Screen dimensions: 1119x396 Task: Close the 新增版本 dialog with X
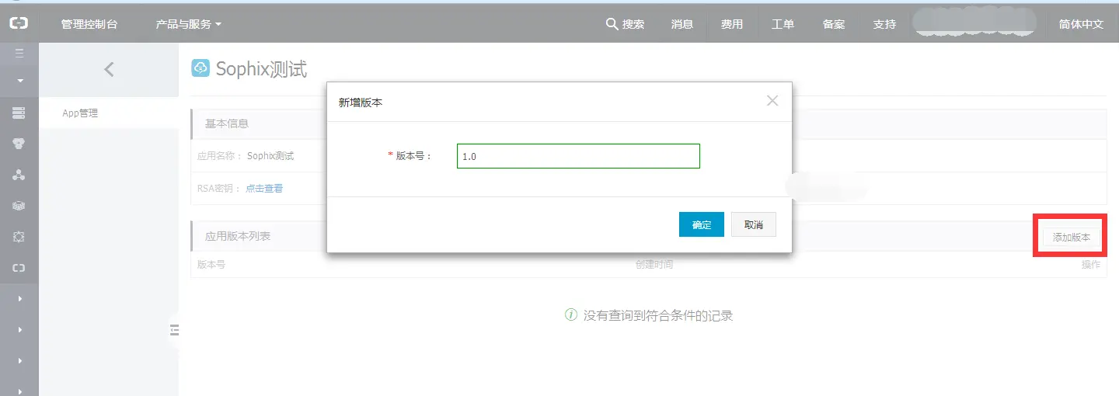(x=772, y=101)
